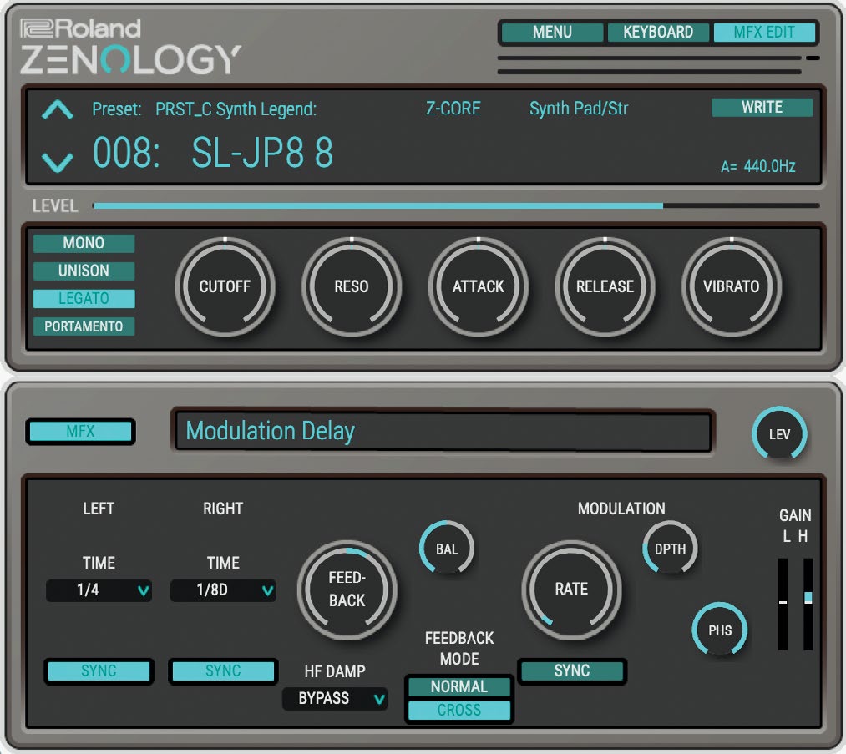Click the preset number 008
This screenshot has width=846, height=754.
click(126, 153)
